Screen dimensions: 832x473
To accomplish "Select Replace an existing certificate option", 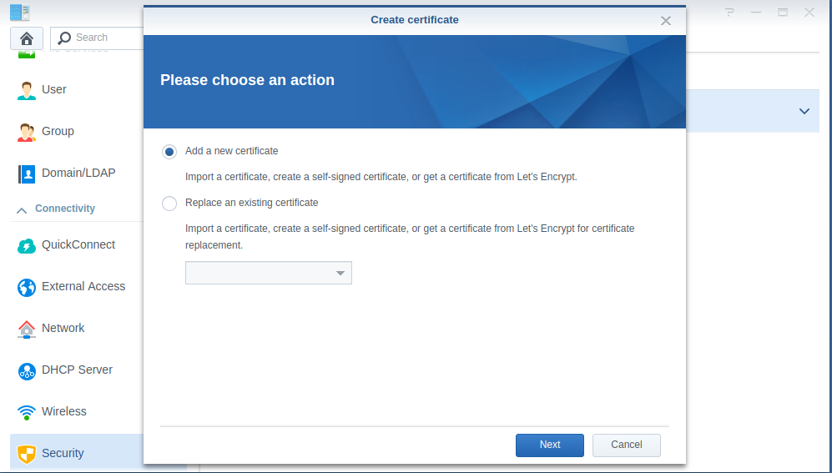I will pos(169,204).
